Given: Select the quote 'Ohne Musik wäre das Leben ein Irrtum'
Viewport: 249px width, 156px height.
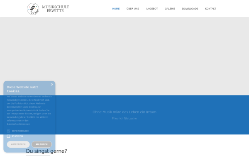Looking at the screenshot, I should pyautogui.click(x=124, y=112).
